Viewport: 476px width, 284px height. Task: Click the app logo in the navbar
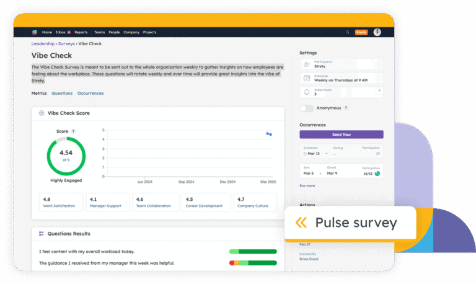tap(34, 32)
